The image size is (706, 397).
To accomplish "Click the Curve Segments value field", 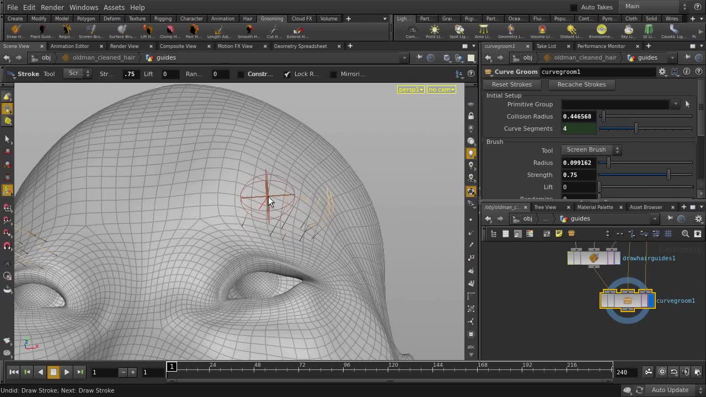I will 579,128.
